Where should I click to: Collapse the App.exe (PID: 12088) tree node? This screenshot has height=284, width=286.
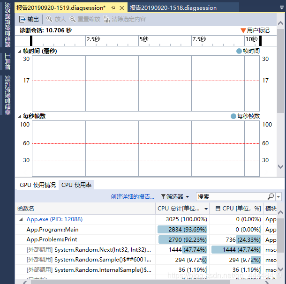point(21,219)
